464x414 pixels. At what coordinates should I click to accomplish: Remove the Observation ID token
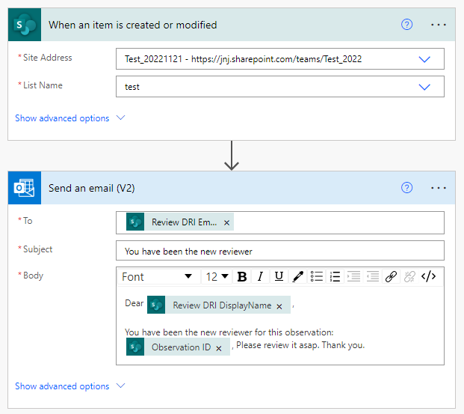click(x=219, y=348)
